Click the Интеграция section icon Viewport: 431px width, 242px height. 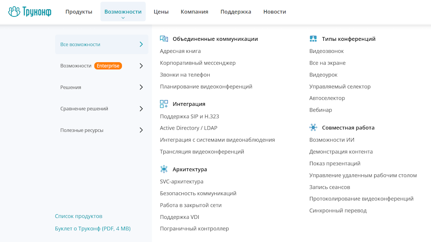(x=164, y=104)
